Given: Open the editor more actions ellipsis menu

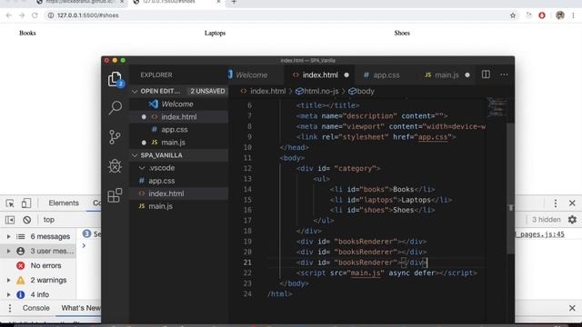Looking at the screenshot, I should pyautogui.click(x=504, y=74).
